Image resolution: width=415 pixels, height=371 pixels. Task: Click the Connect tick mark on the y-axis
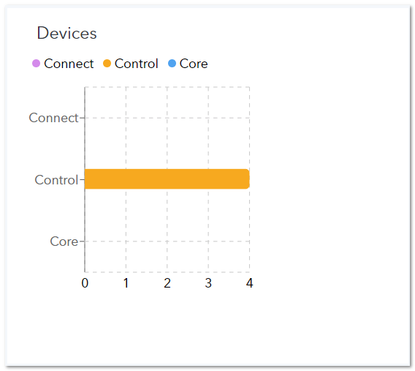pyautogui.click(x=82, y=118)
